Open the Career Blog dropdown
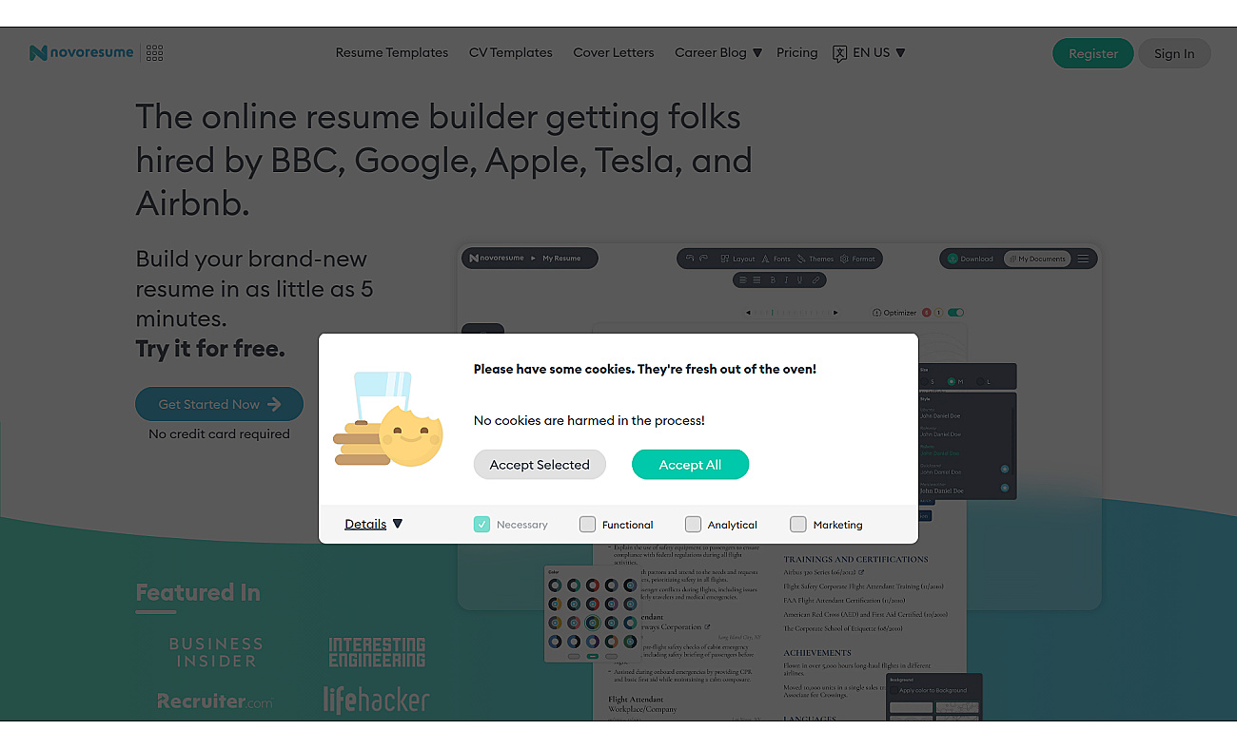This screenshot has width=1237, height=749. [718, 53]
